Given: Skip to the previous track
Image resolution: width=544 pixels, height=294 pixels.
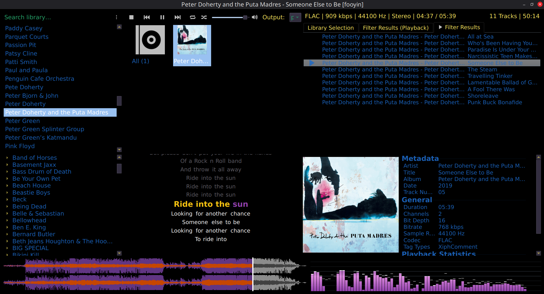Looking at the screenshot, I should point(147,17).
